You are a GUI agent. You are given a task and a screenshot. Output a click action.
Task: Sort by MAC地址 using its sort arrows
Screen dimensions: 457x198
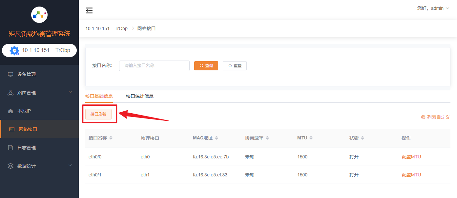click(x=217, y=138)
